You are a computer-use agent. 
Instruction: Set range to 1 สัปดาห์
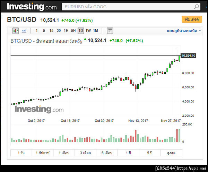pos(43,153)
